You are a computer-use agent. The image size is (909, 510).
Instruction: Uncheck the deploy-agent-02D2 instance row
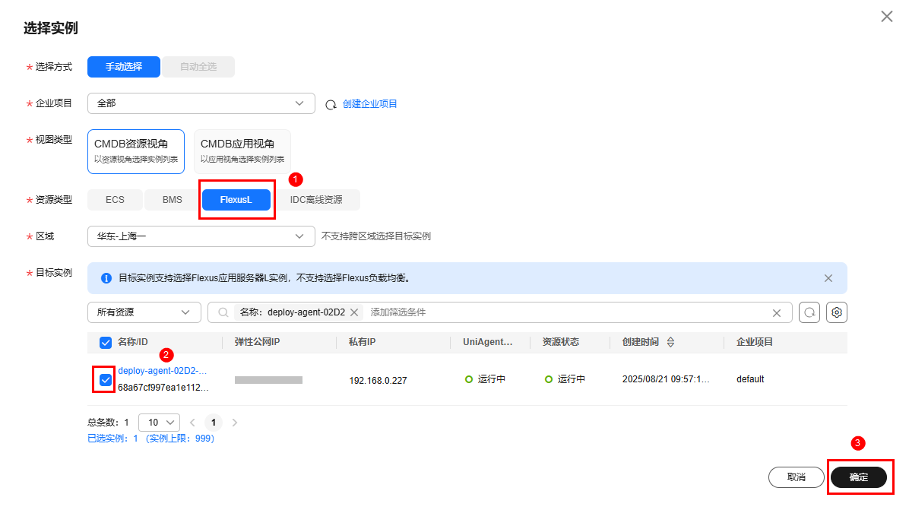click(x=106, y=378)
